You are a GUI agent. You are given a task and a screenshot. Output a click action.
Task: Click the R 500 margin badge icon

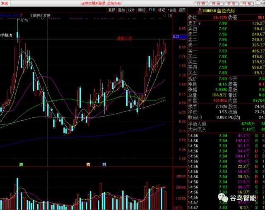200,11
